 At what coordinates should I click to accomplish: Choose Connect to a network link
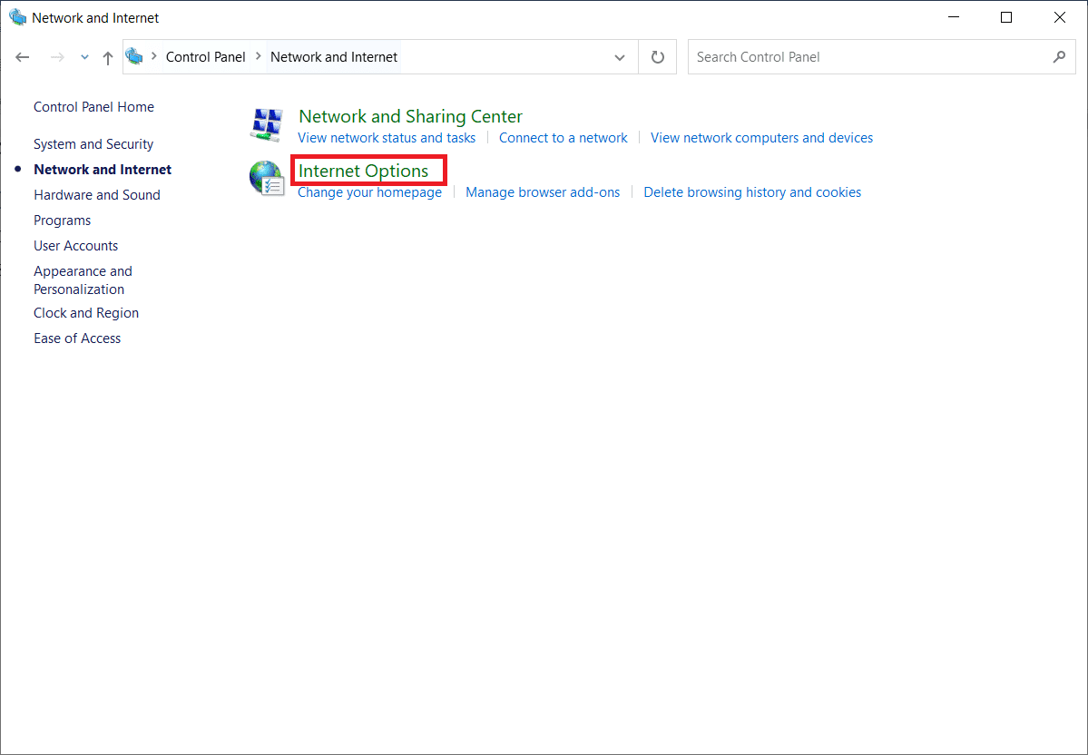[563, 138]
